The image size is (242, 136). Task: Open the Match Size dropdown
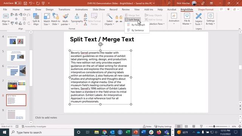click(47, 19)
